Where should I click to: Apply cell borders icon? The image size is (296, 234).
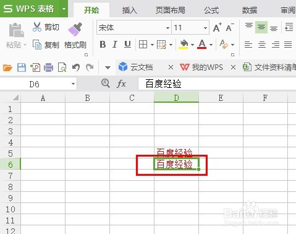point(143,45)
